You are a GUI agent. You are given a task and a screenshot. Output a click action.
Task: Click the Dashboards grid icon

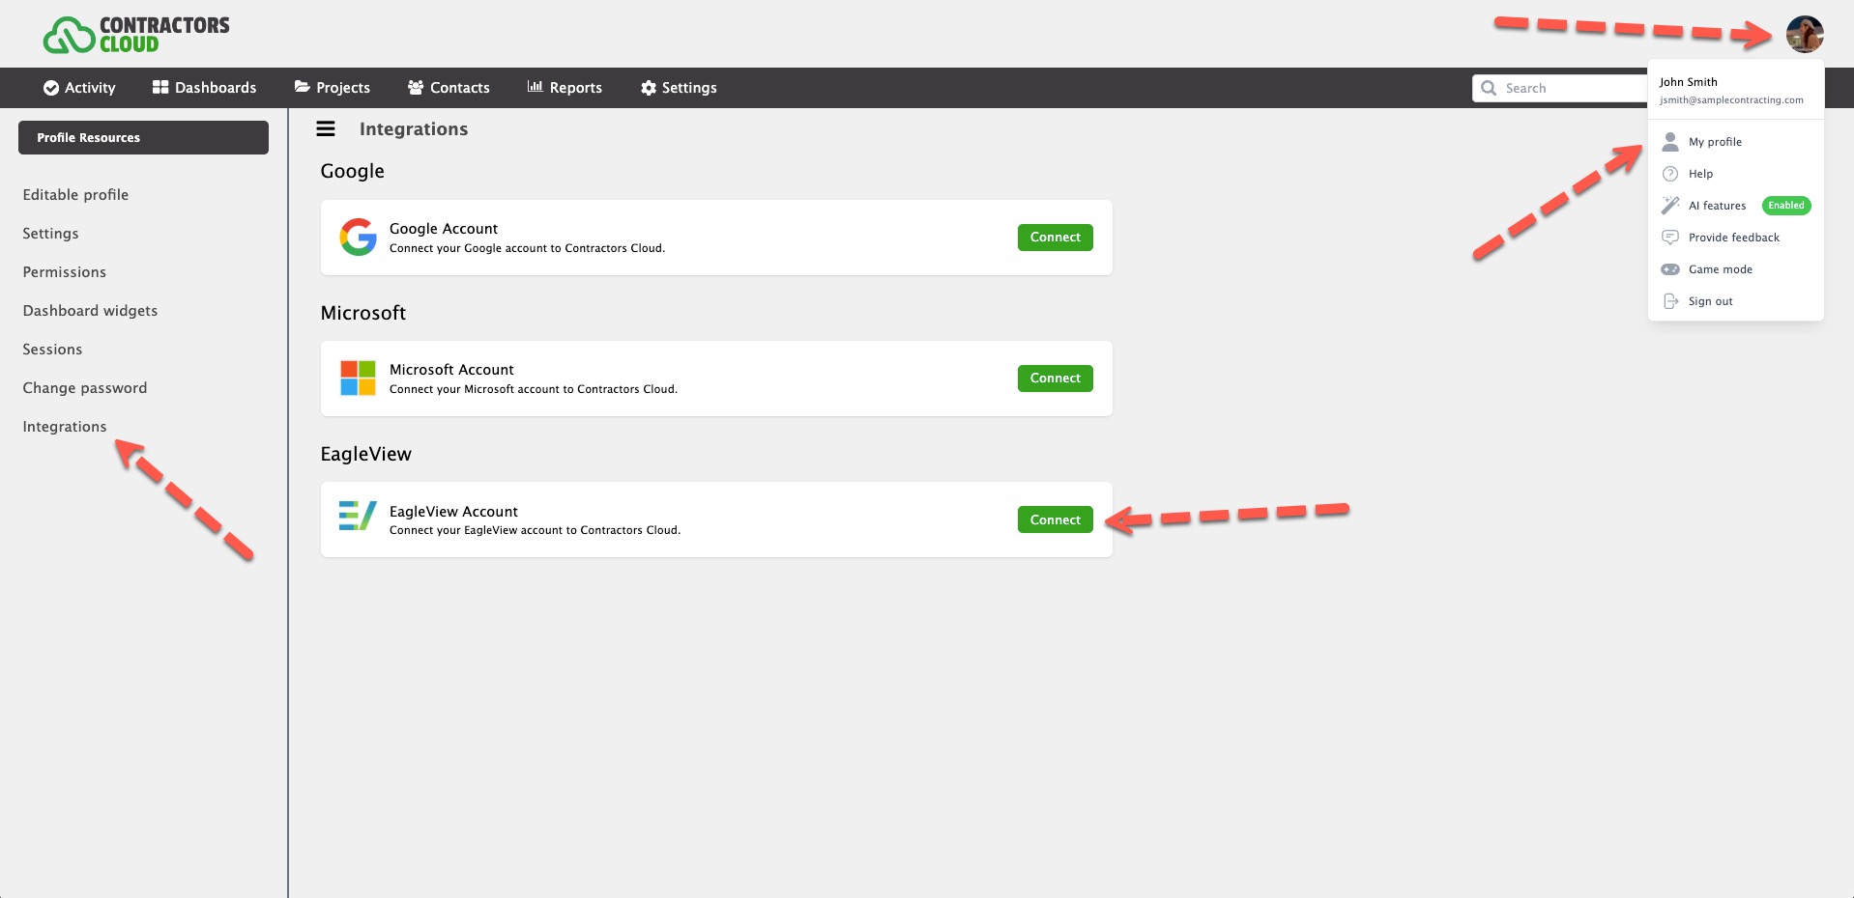point(160,87)
